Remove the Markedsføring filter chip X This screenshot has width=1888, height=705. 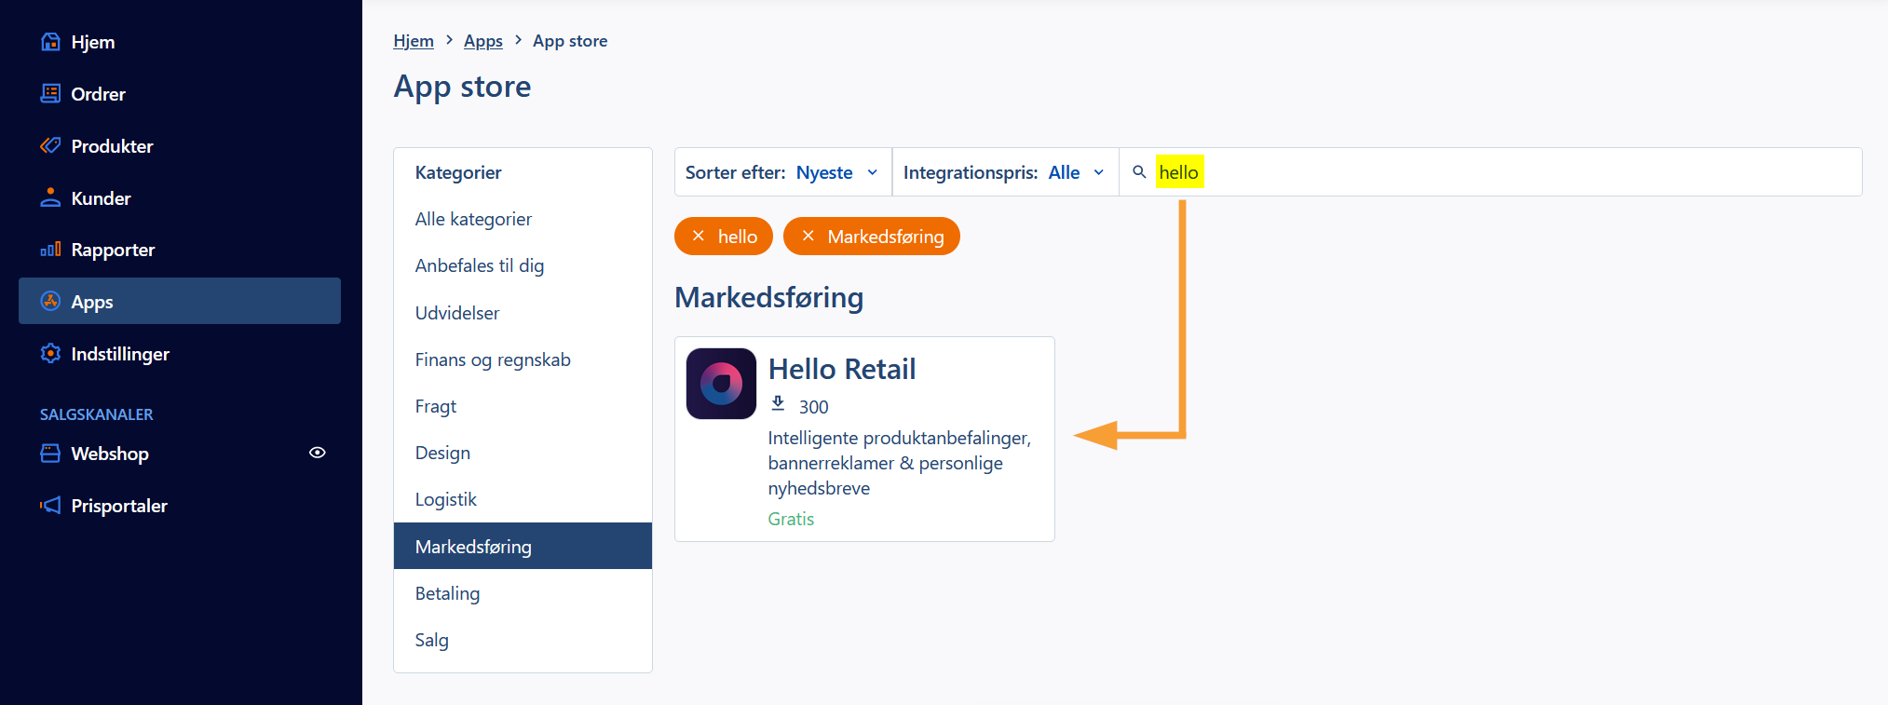(x=808, y=237)
